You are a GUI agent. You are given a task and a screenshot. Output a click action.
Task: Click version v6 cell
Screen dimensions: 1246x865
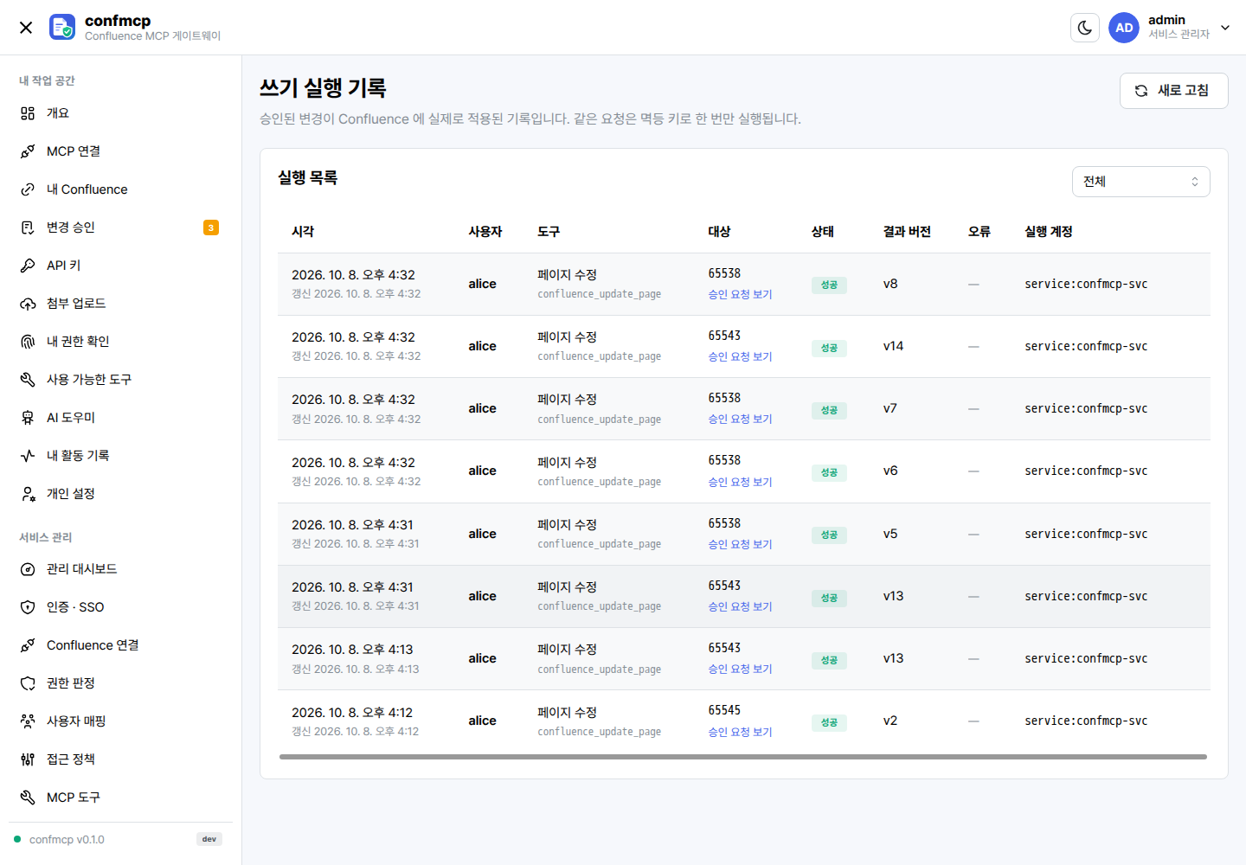click(x=890, y=471)
